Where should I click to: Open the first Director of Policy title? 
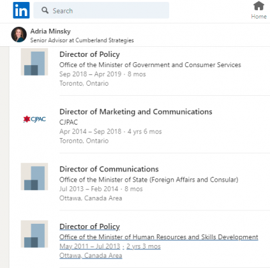[x=90, y=54]
